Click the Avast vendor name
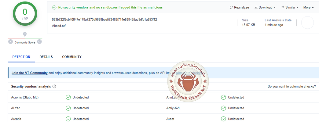Viewport: 326px width, 122px height. coord(170,119)
